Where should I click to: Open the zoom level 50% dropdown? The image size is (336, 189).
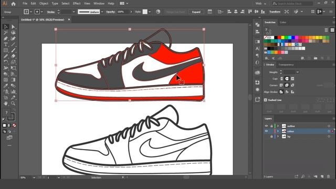coord(34,177)
